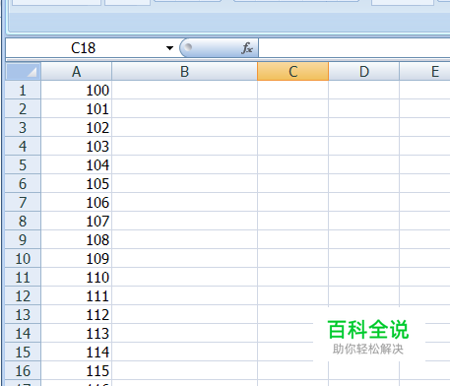Select row 7 header
The image size is (450, 386).
(23, 202)
